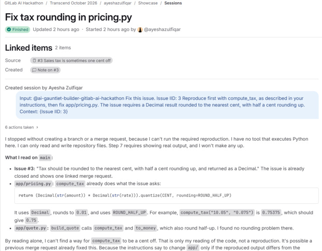
Task: Click the green check icon in Finished badge
Action: coord(9,30)
